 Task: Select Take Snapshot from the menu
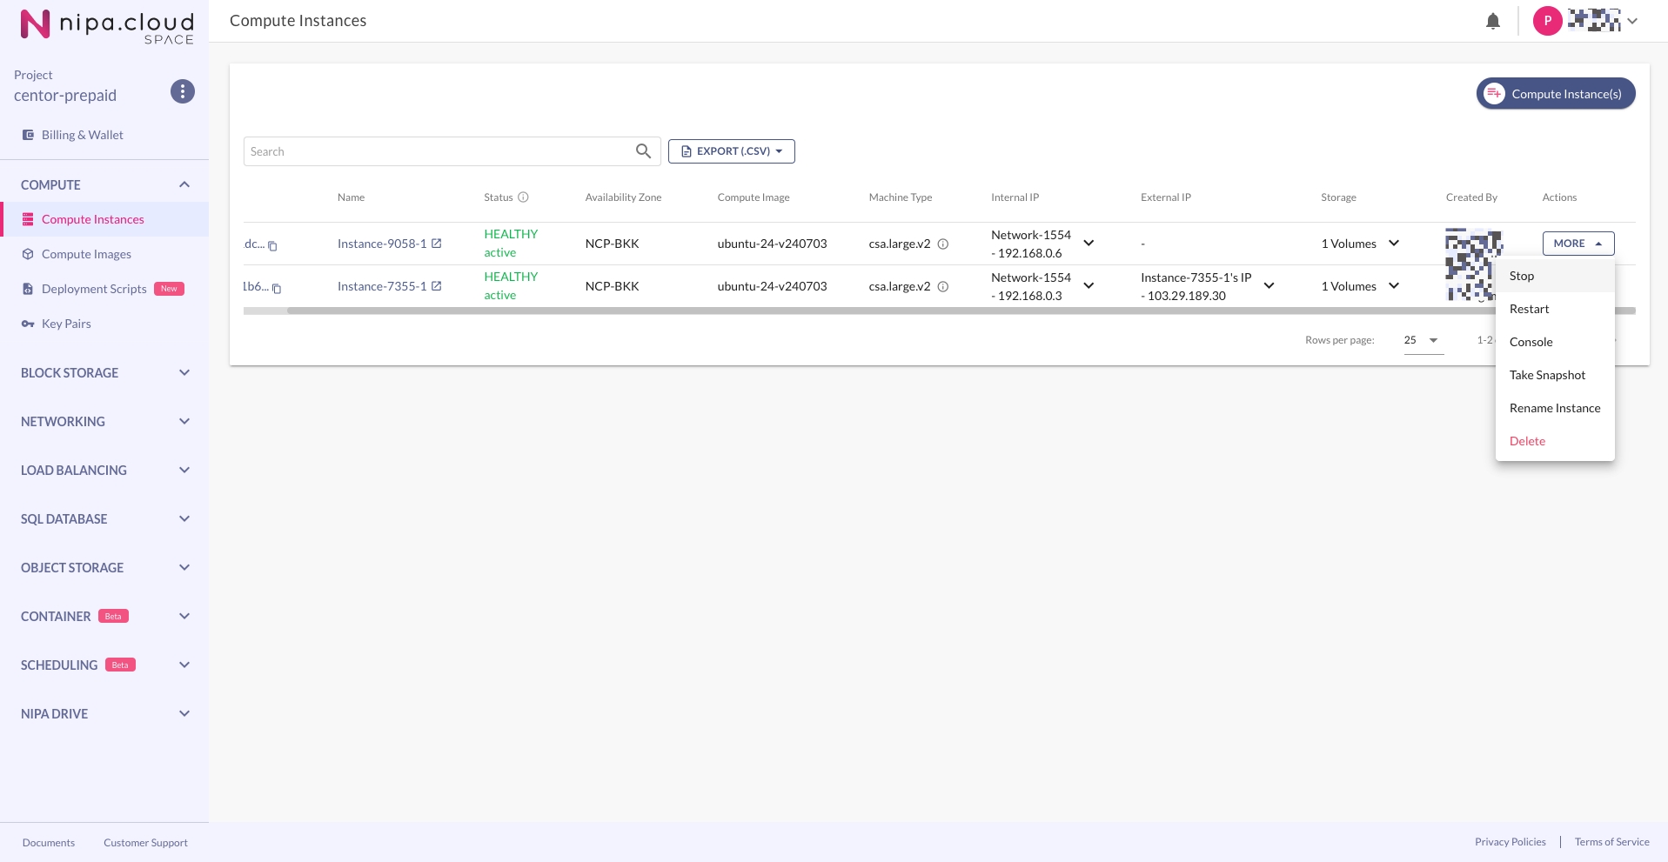[1547, 375]
